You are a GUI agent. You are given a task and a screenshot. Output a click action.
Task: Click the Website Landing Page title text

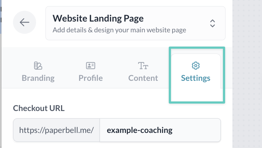click(98, 18)
